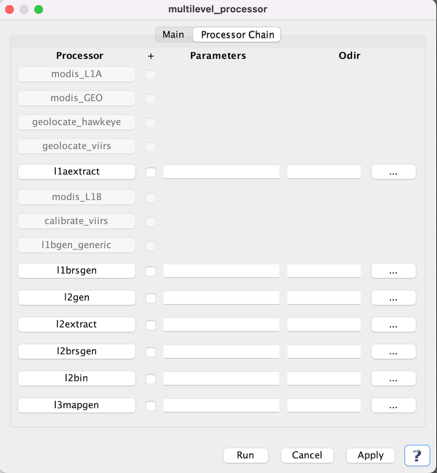
Task: Click the Cancel button
Action: [307, 455]
